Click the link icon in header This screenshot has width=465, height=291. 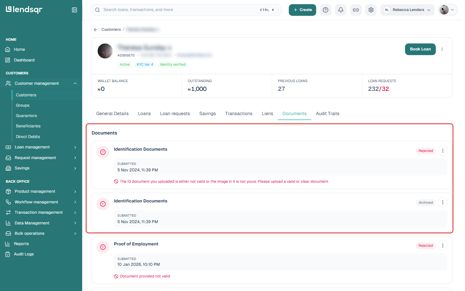[x=356, y=10]
